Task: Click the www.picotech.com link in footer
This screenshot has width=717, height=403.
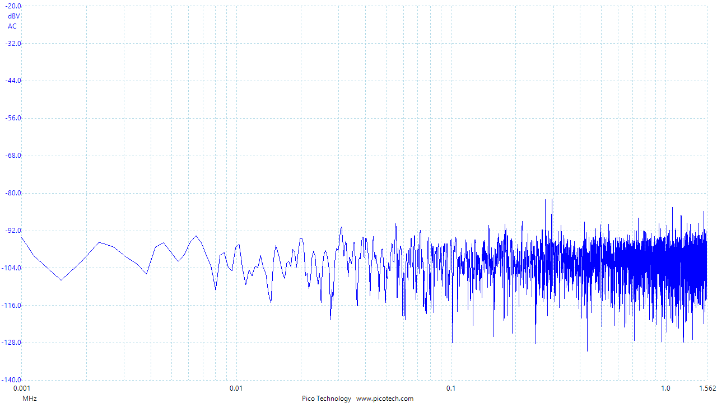Action: coord(385,399)
